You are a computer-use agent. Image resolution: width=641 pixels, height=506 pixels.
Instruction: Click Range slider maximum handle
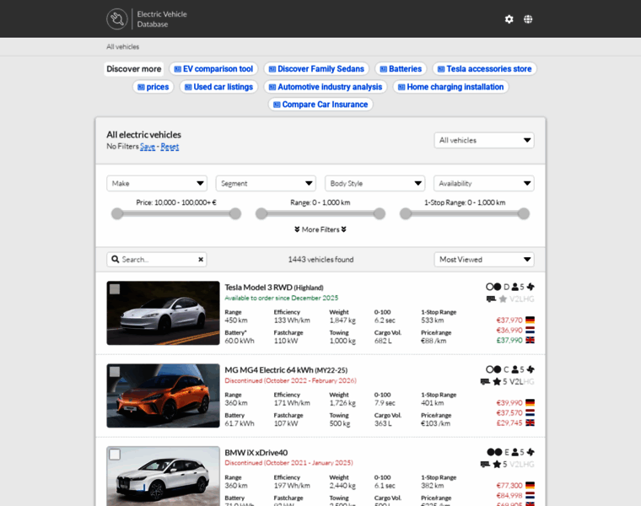(x=380, y=213)
